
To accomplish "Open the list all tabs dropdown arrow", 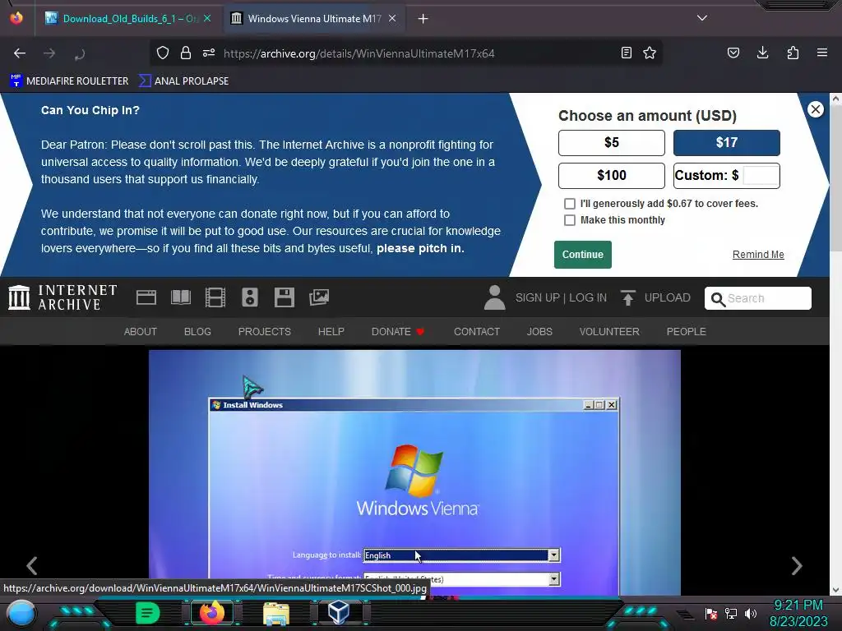I will pyautogui.click(x=702, y=18).
